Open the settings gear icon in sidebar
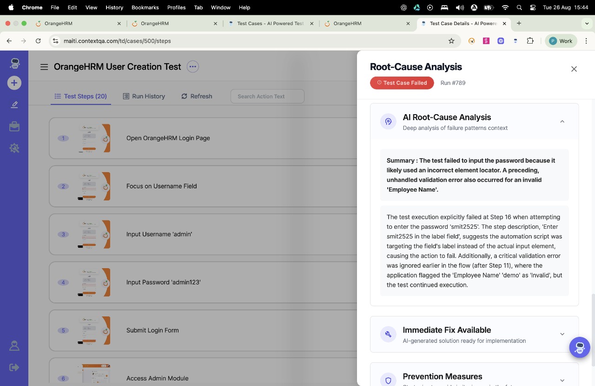The image size is (595, 386). 14,148
